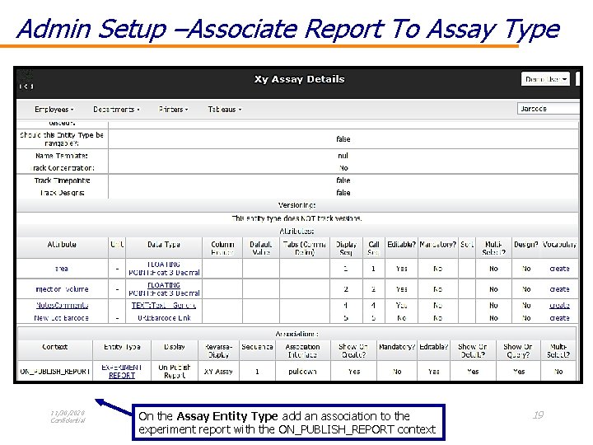The image size is (593, 445).
Task: Click create vocabulary for injection volume row
Action: pyautogui.click(x=559, y=289)
